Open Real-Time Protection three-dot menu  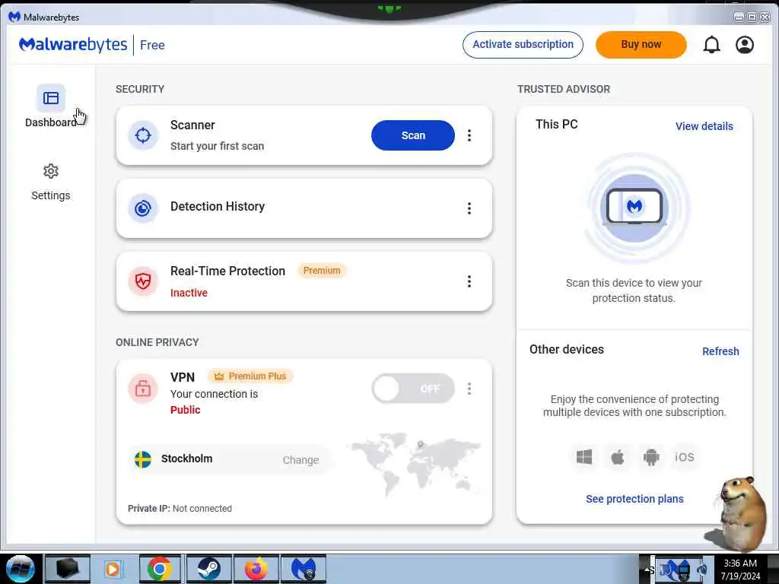click(x=469, y=281)
